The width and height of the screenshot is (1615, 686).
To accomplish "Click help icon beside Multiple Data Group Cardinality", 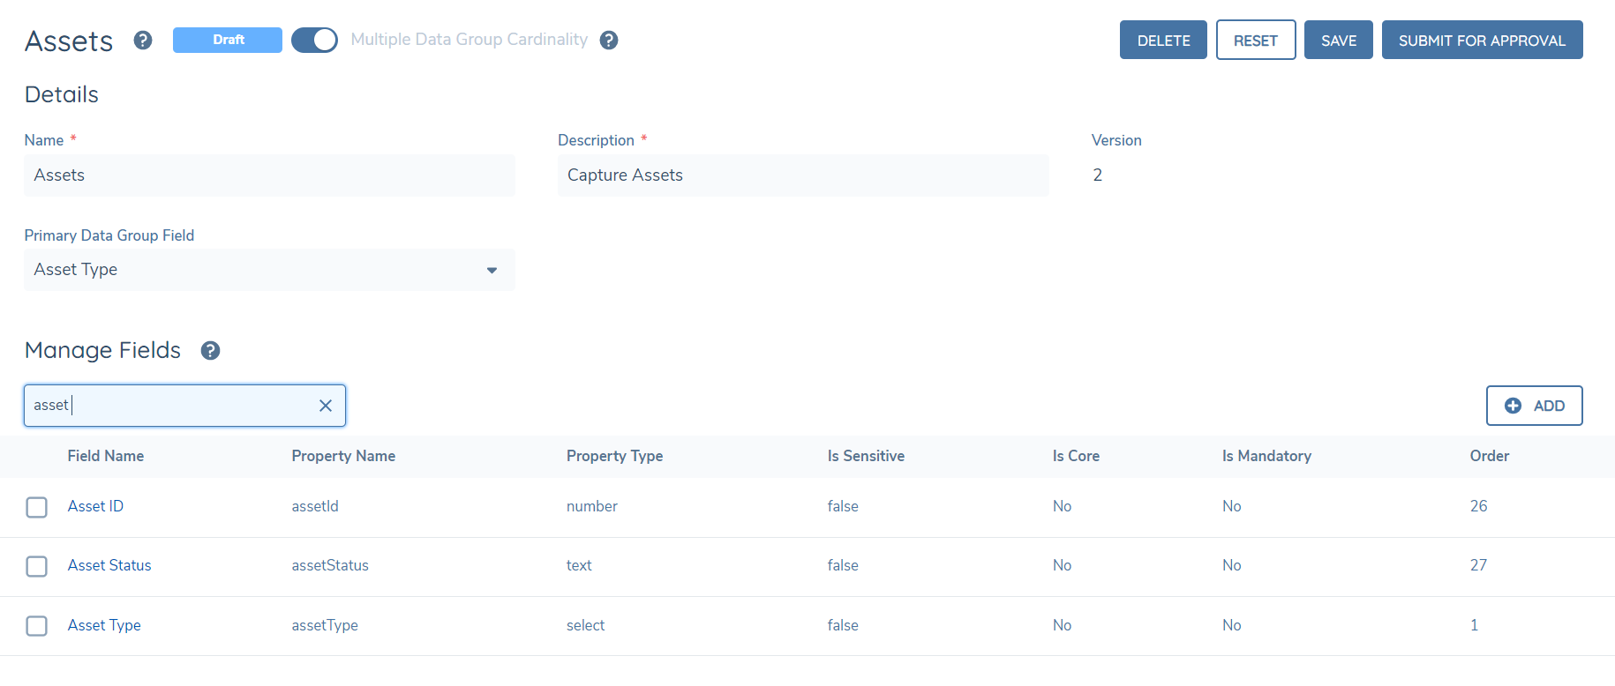I will click(609, 41).
